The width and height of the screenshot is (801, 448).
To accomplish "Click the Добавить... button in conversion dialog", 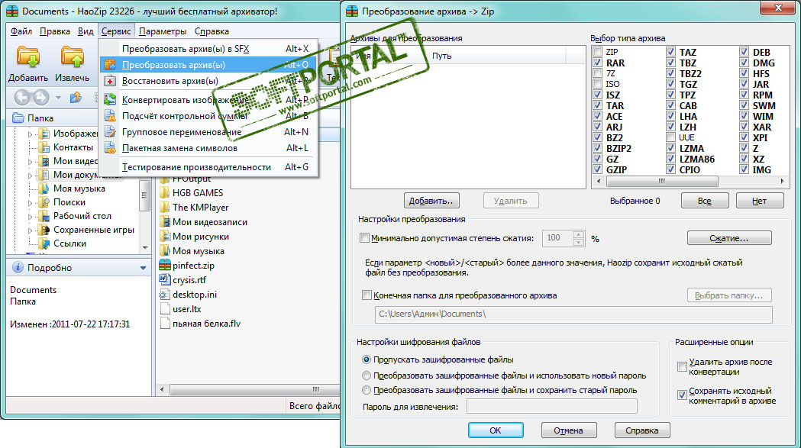I will pos(431,201).
